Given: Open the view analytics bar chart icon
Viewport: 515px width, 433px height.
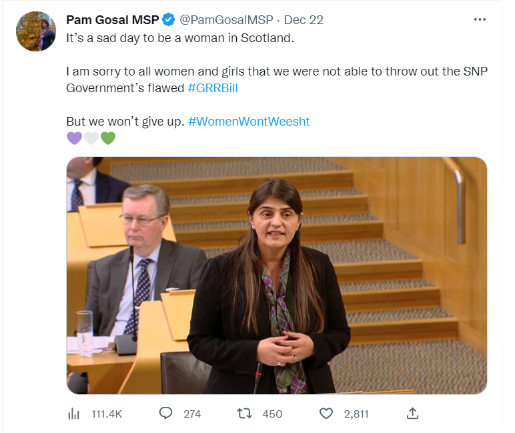Looking at the screenshot, I should [x=73, y=414].
